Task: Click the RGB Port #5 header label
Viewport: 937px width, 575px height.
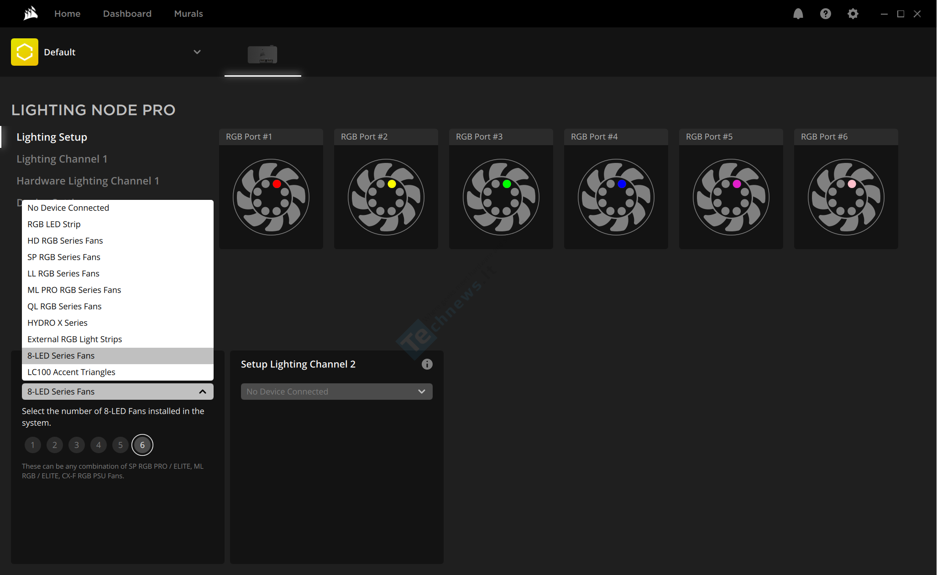Action: tap(709, 137)
